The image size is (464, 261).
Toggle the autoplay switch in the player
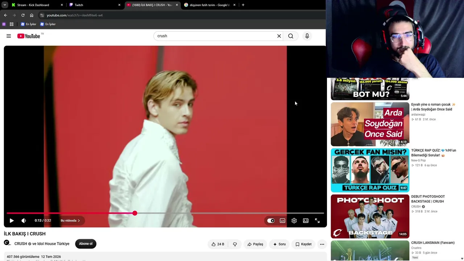271,220
